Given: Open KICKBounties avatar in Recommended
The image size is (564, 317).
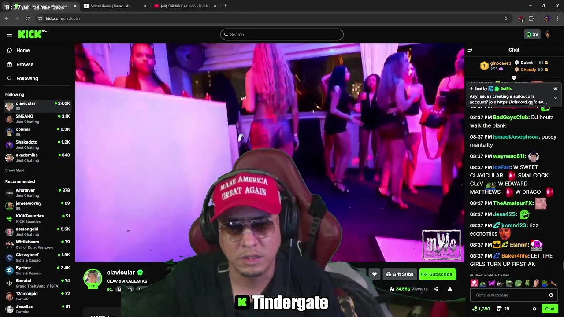Looking at the screenshot, I should [9, 218].
